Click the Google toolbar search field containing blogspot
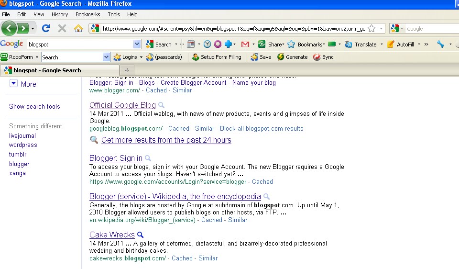 pos(80,44)
